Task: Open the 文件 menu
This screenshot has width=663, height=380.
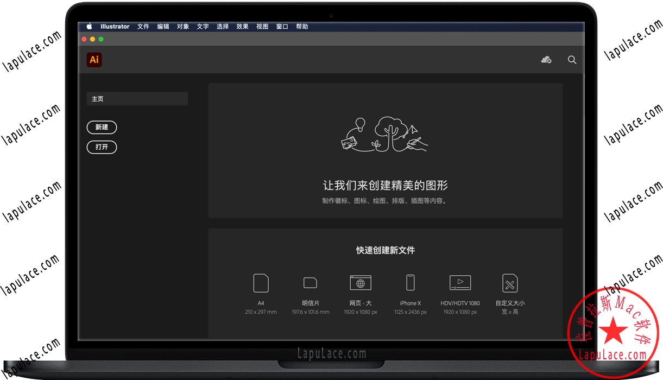Action: click(x=143, y=27)
